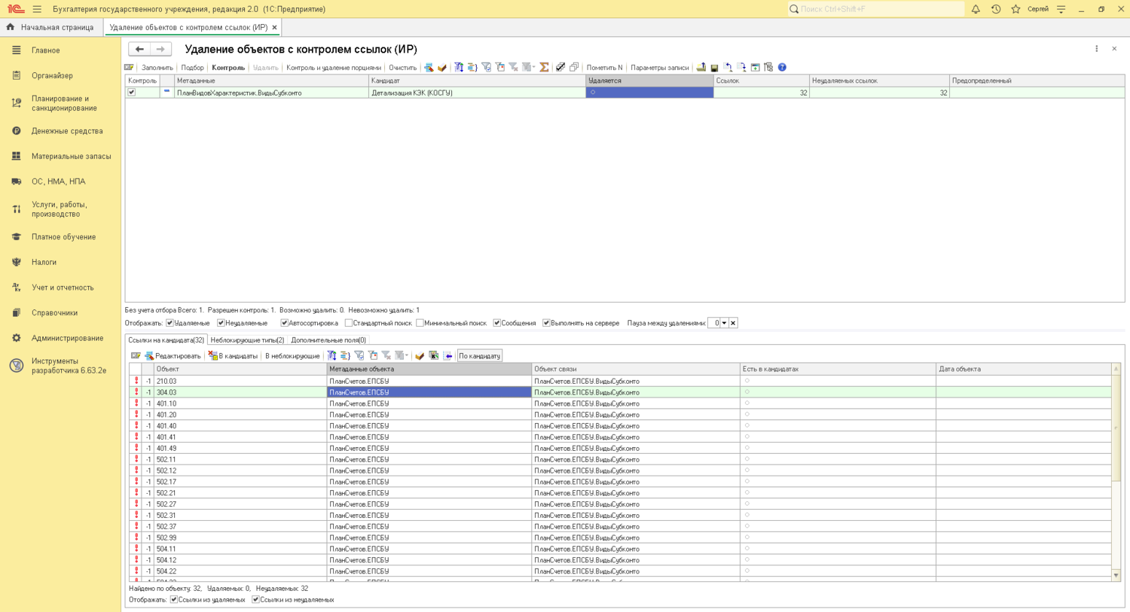The width and height of the screenshot is (1130, 612).
Task: Open notifications bell icon
Action: click(x=976, y=9)
